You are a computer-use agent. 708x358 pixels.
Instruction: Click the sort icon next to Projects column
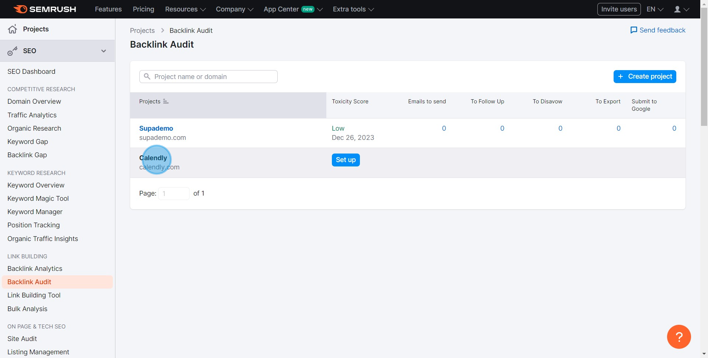click(x=166, y=101)
